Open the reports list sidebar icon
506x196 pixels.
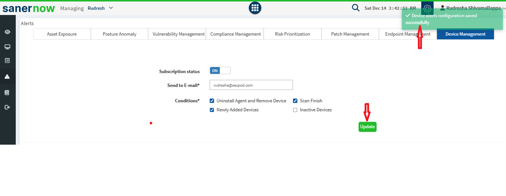(8, 60)
